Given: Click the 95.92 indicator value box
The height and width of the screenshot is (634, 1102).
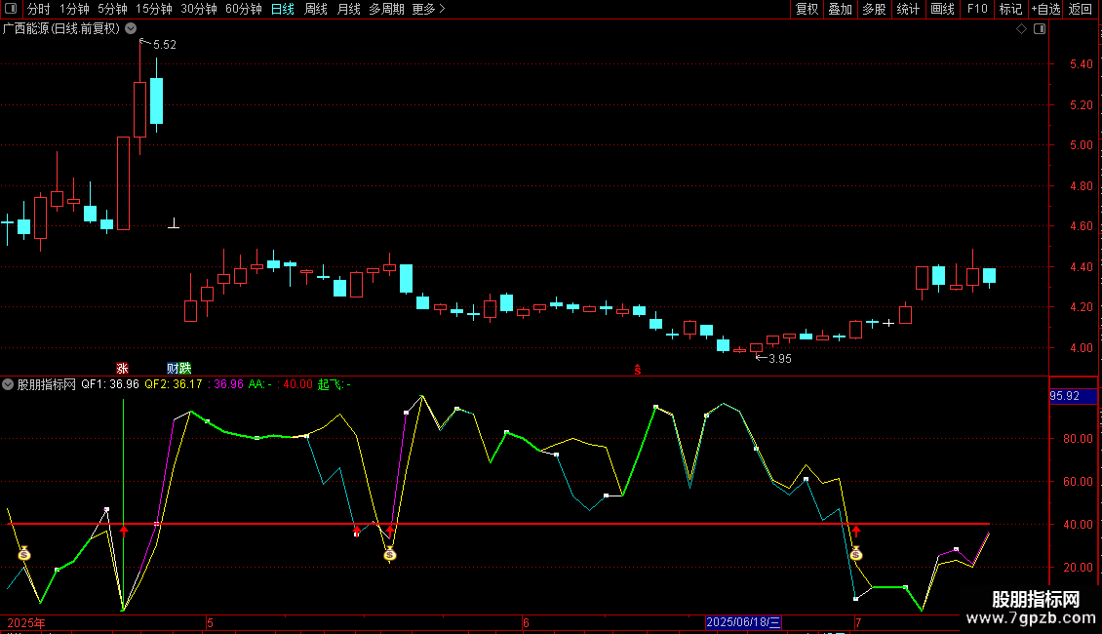Looking at the screenshot, I should click(x=1073, y=396).
